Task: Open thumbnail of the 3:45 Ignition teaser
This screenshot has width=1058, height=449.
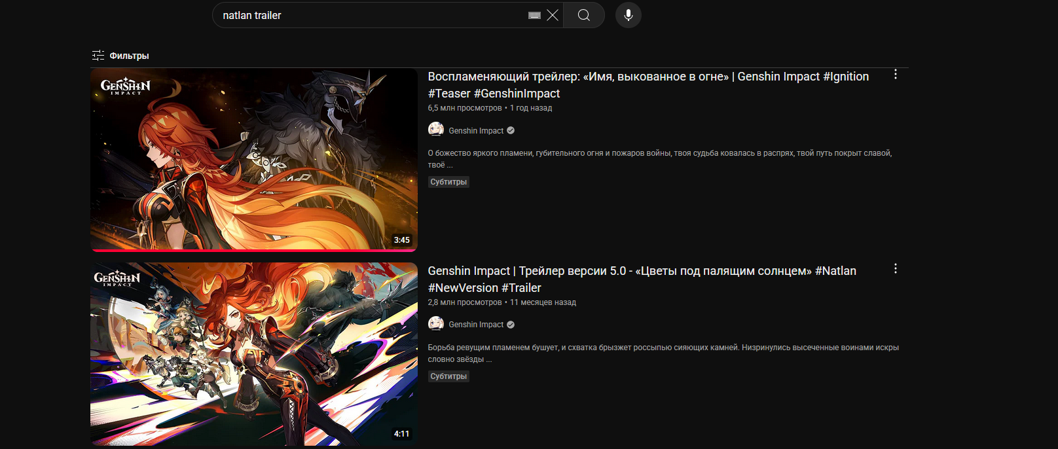Action: point(254,160)
